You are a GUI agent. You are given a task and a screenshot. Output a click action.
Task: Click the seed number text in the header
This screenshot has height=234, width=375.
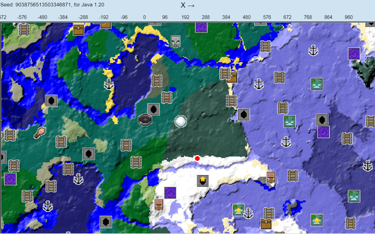pyautogui.click(x=52, y=5)
